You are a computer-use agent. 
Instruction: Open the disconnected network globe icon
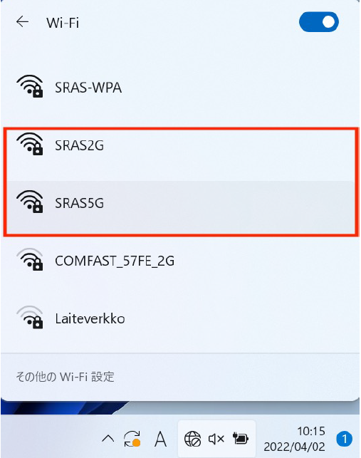(x=192, y=439)
